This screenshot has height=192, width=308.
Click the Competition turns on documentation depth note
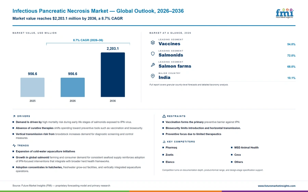click(x=213, y=170)
